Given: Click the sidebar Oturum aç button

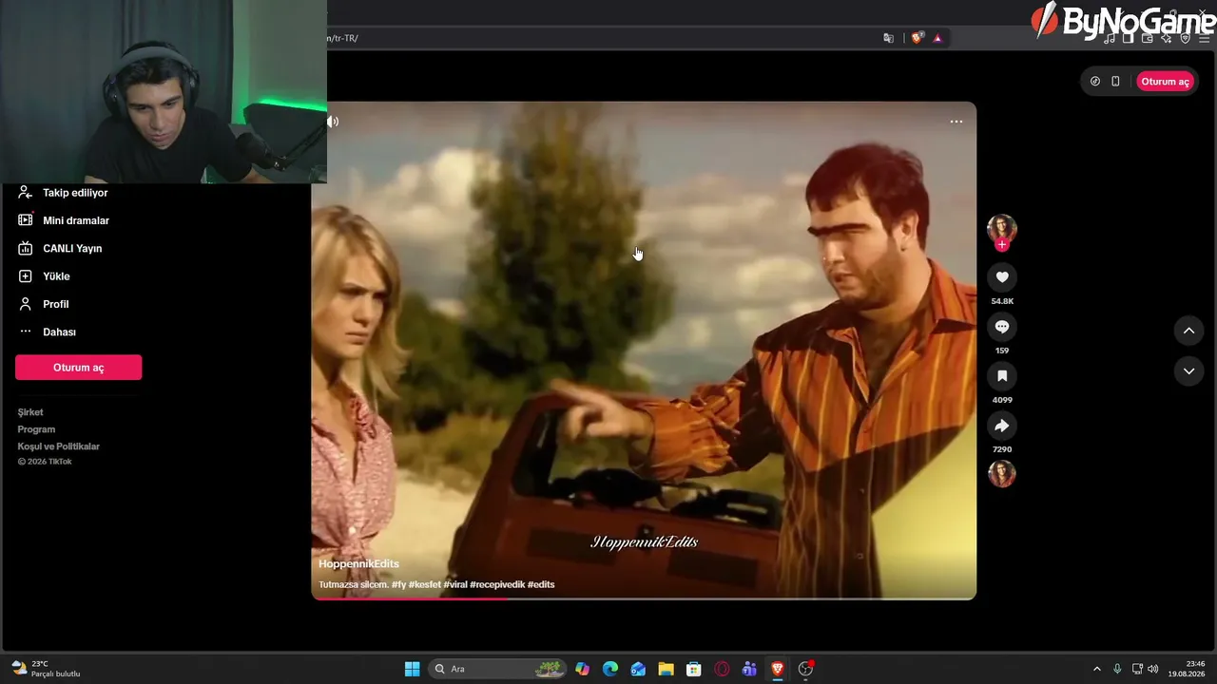Looking at the screenshot, I should click(x=78, y=368).
